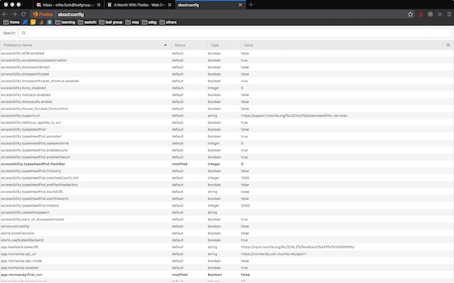Image resolution: width=454 pixels, height=283 pixels.
Task: Select app.feedback.baseURL preference row
Action: [x=227, y=248]
